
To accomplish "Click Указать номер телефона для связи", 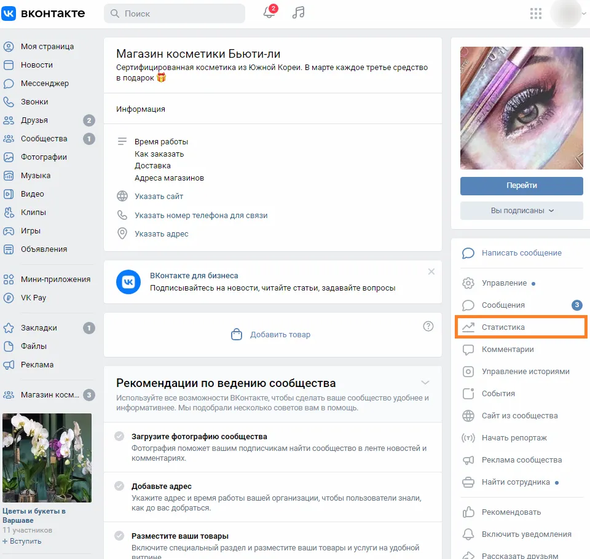I will 201,216.
